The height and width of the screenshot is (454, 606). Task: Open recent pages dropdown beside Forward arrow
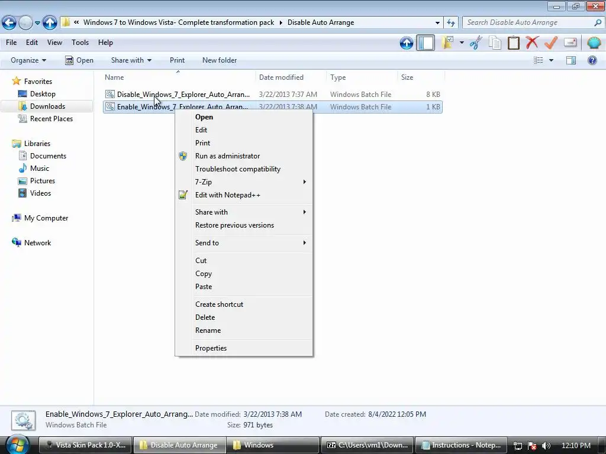click(x=37, y=23)
